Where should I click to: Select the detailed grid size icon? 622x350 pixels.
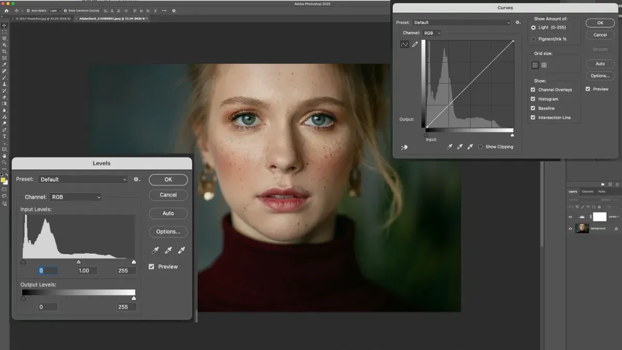point(544,65)
